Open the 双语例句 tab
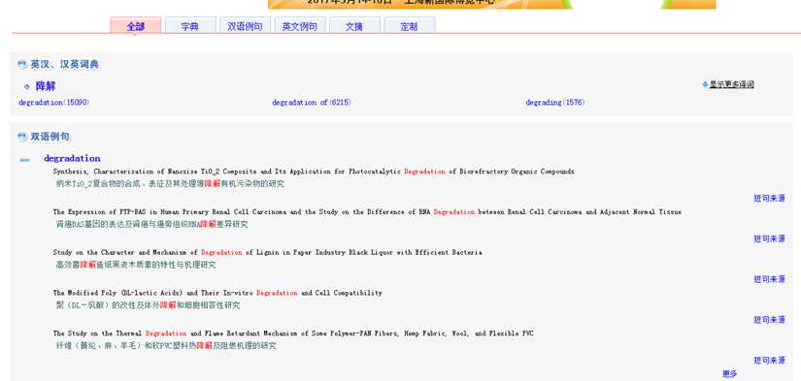The width and height of the screenshot is (801, 381). click(245, 26)
